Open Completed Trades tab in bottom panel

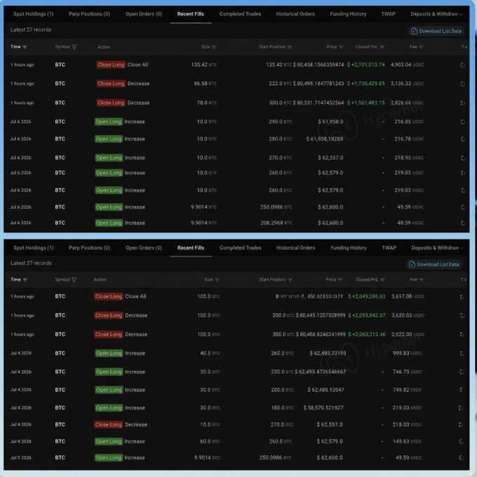[x=241, y=248]
